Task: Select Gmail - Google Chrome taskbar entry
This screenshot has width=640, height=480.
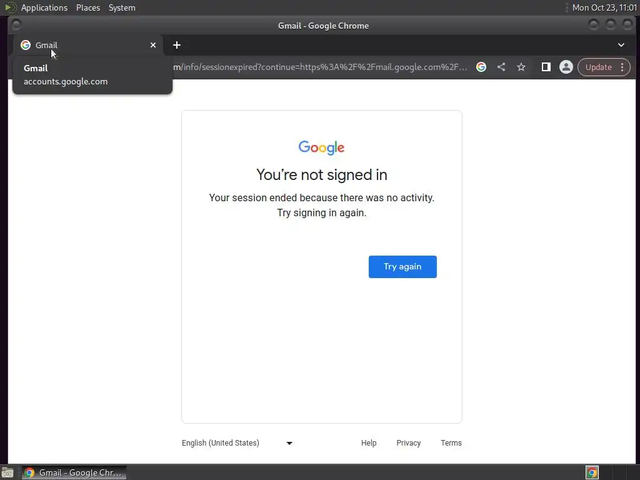Action: point(74,472)
